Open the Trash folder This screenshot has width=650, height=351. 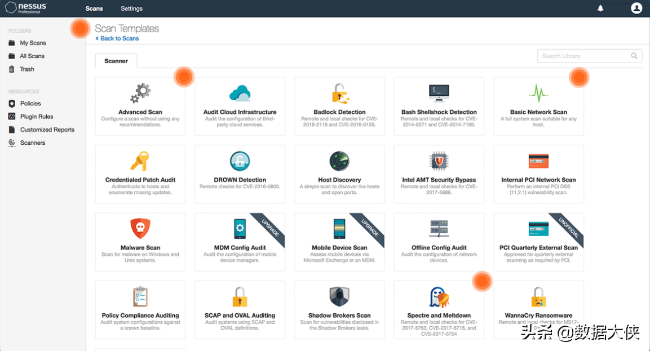[27, 69]
